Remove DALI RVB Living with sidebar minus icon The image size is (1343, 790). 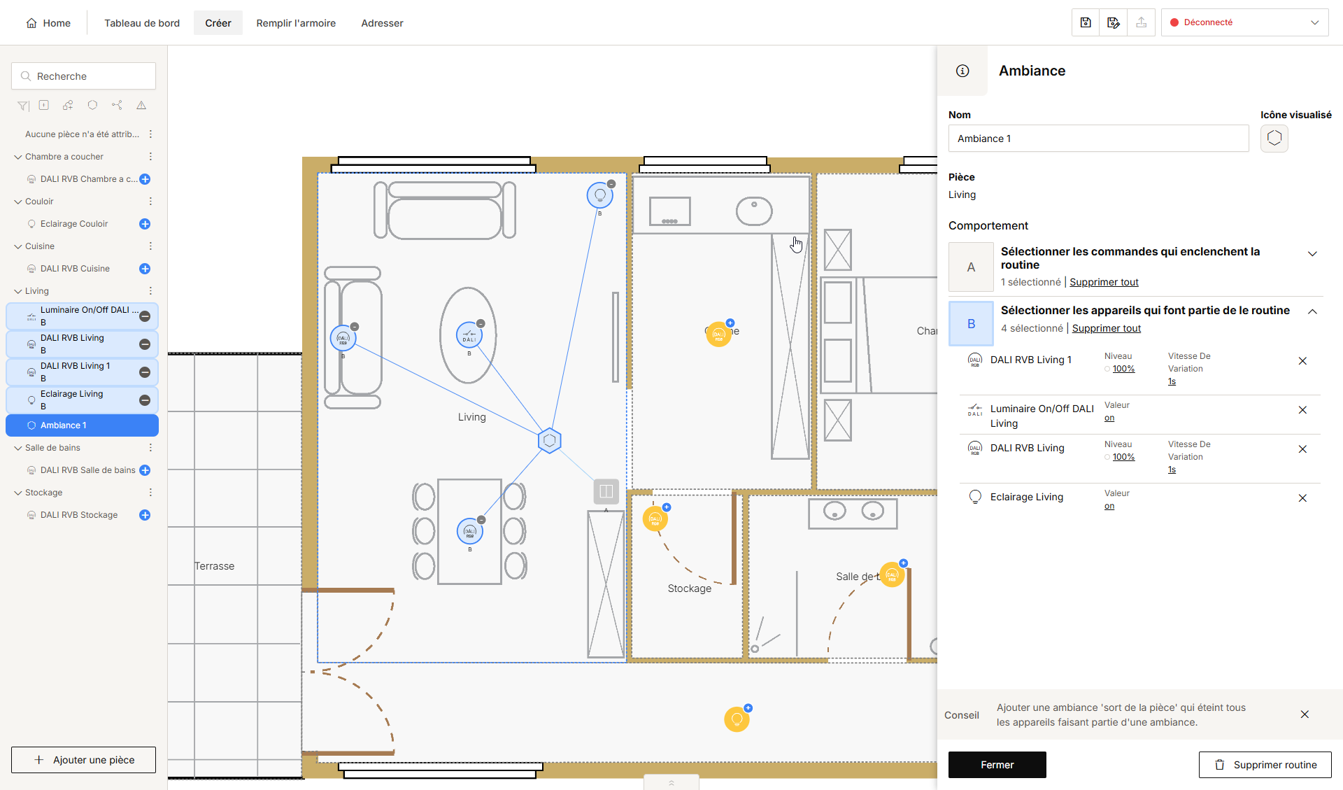tap(145, 344)
